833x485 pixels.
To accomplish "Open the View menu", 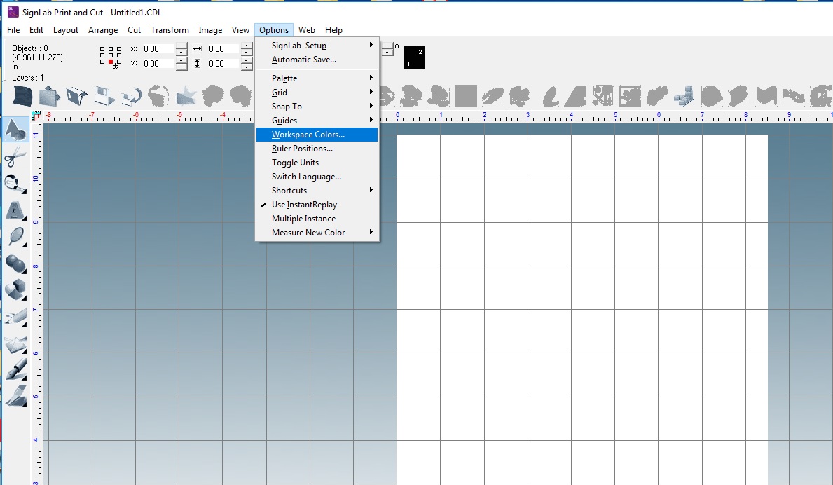I will (240, 29).
